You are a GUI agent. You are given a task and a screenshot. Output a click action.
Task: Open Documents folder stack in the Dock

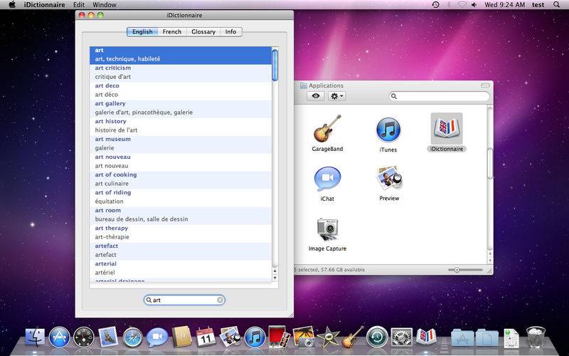click(x=486, y=337)
